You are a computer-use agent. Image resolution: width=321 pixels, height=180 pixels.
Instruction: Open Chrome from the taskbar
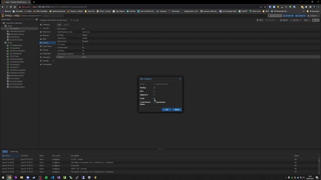(9, 177)
